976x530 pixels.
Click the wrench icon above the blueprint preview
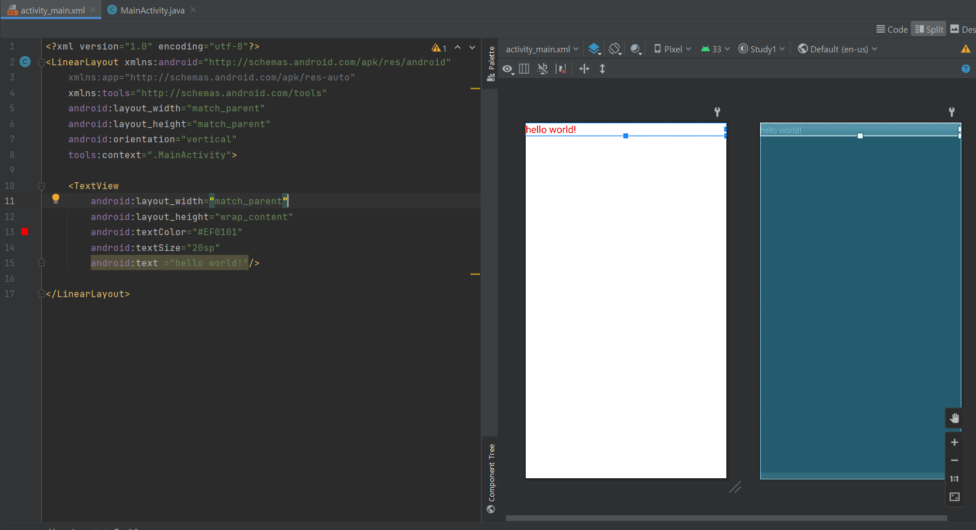[x=952, y=112]
